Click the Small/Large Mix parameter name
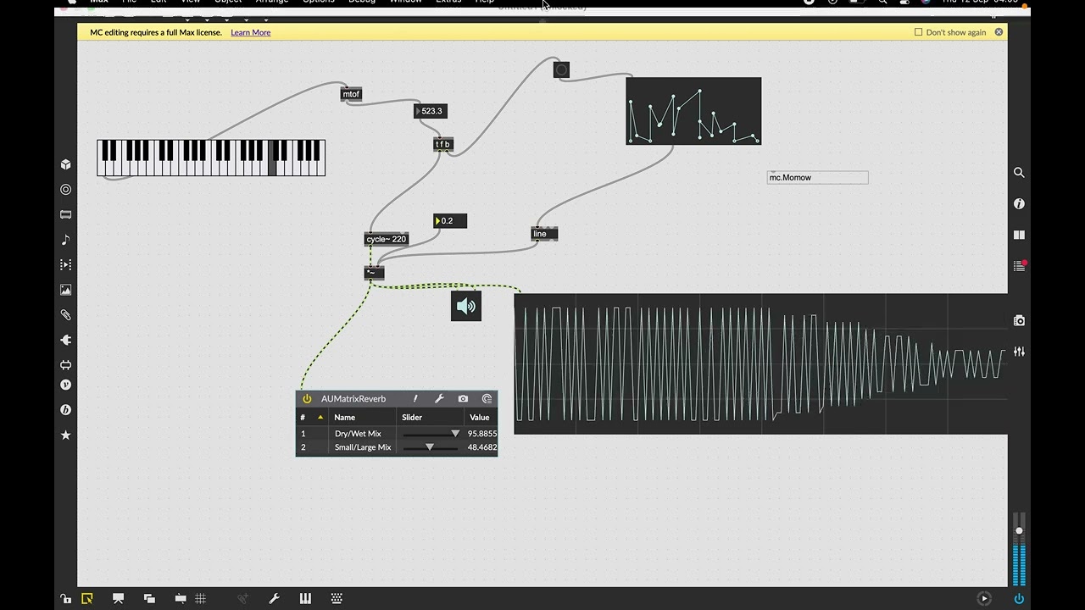This screenshot has height=610, width=1085. [x=363, y=447]
